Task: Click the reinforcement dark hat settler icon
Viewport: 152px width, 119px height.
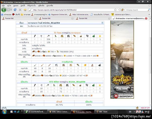Action: 100,65
